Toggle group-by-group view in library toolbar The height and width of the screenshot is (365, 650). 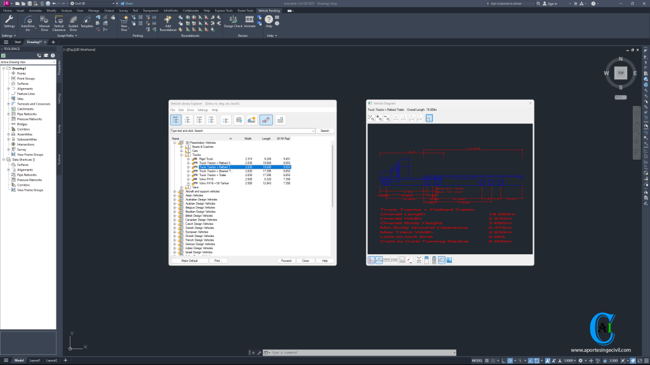(176, 120)
